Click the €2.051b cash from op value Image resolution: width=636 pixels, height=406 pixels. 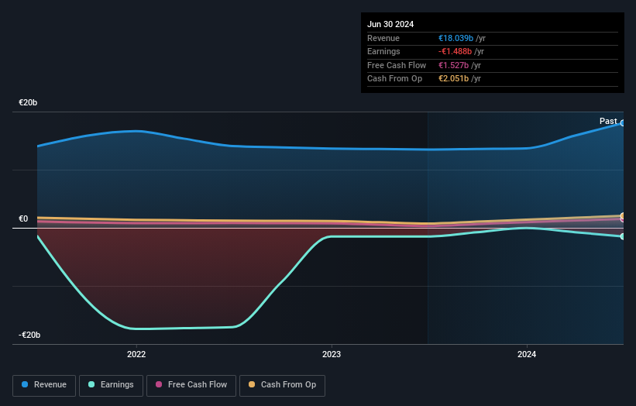pos(453,79)
